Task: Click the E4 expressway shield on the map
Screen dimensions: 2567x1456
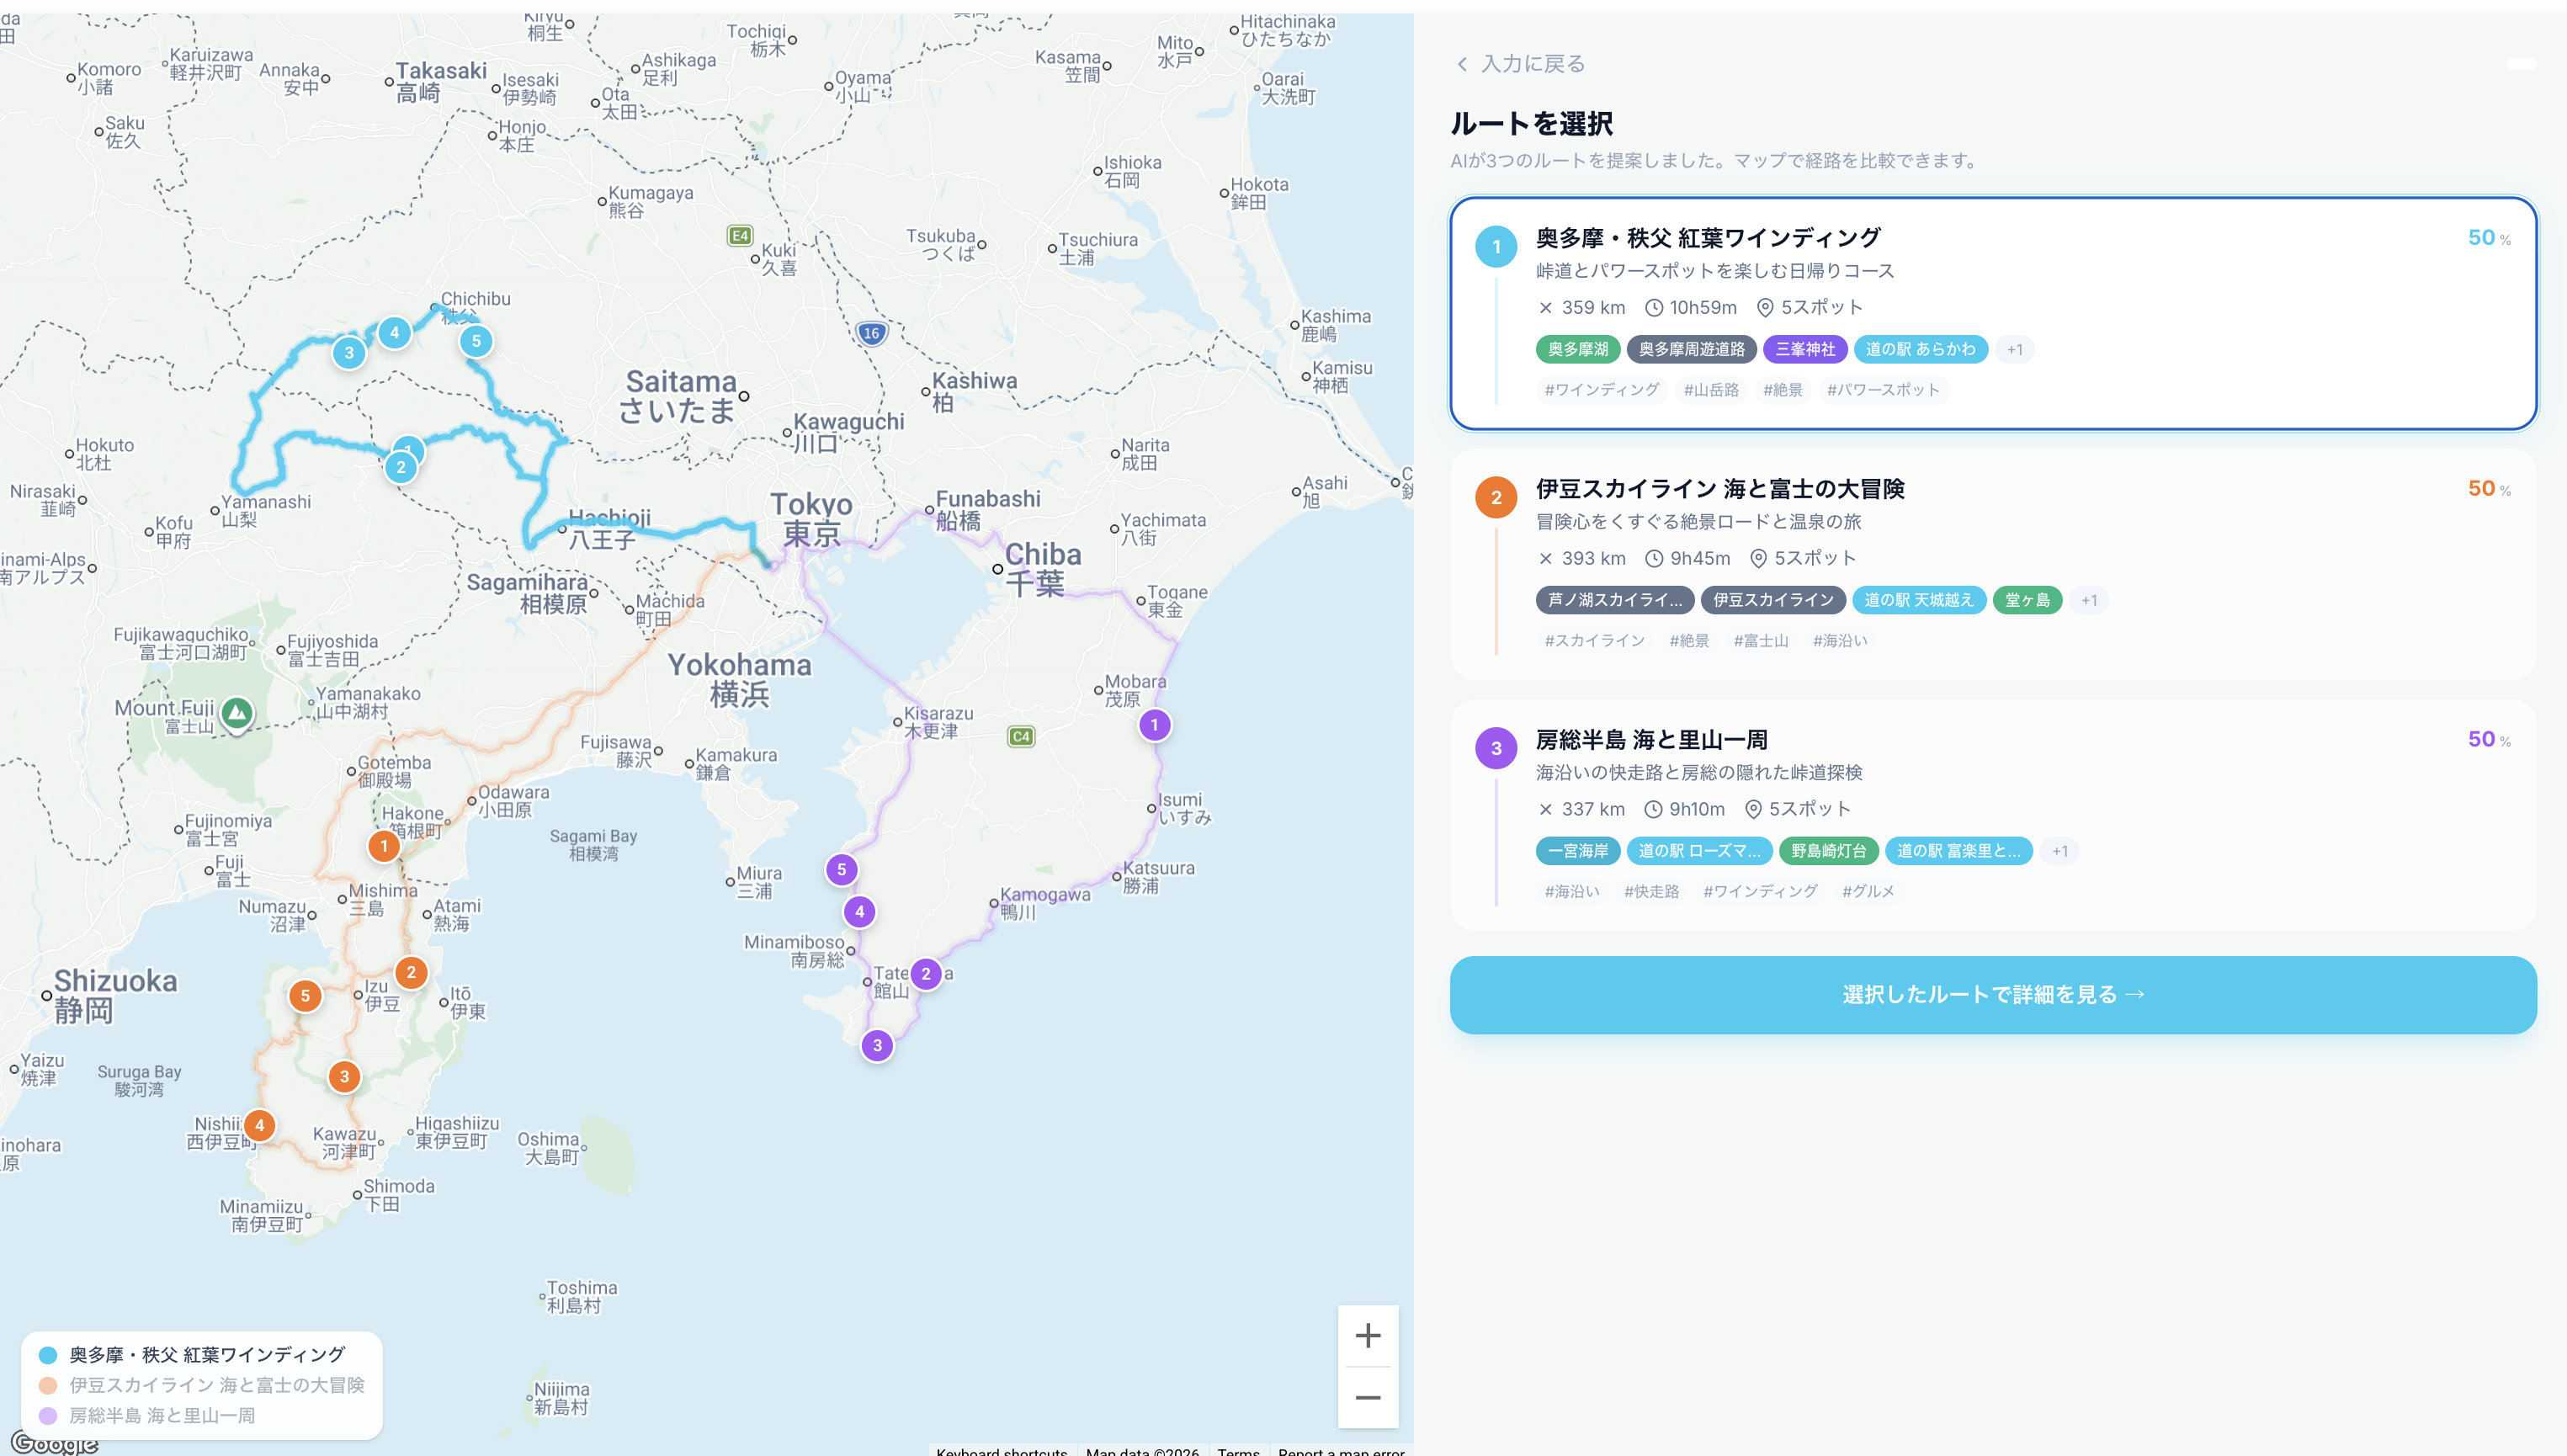Action: coord(739,234)
